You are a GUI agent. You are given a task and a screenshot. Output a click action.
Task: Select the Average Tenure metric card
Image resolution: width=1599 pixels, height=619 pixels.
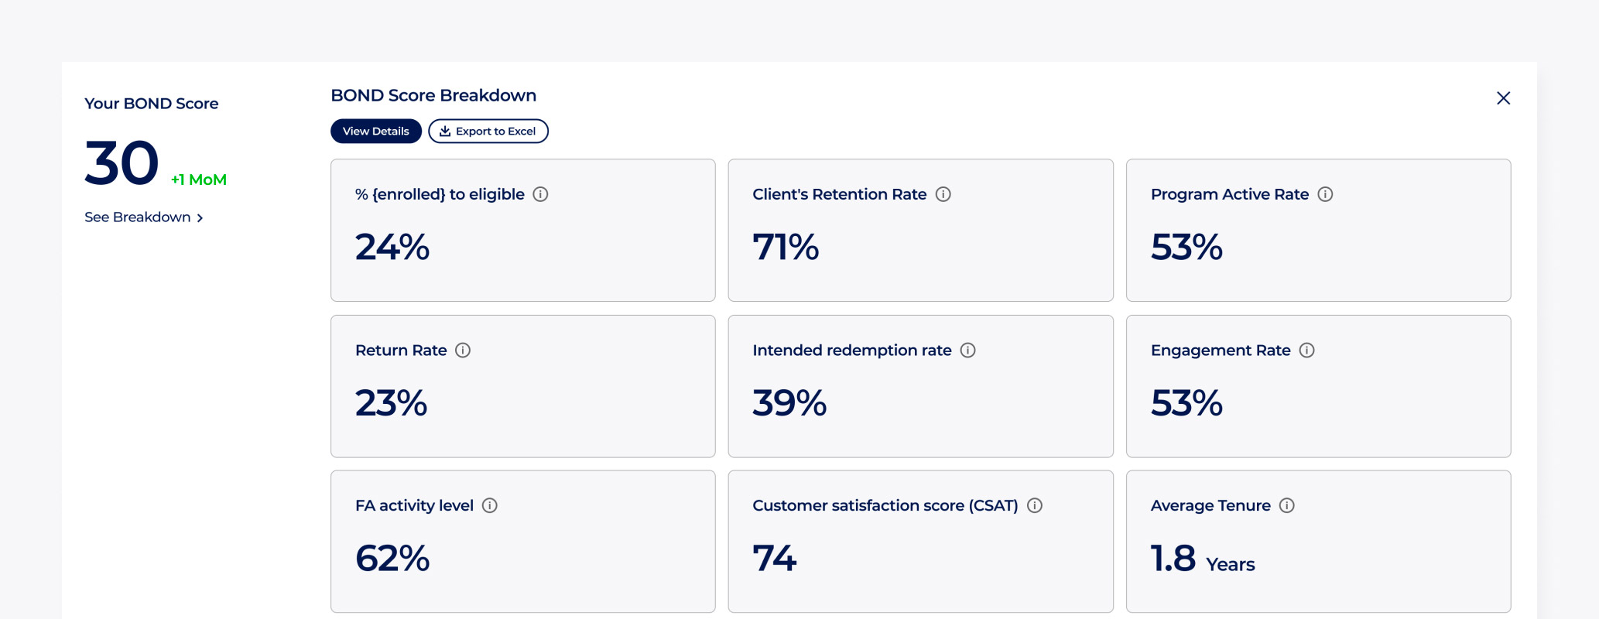pyautogui.click(x=1318, y=541)
